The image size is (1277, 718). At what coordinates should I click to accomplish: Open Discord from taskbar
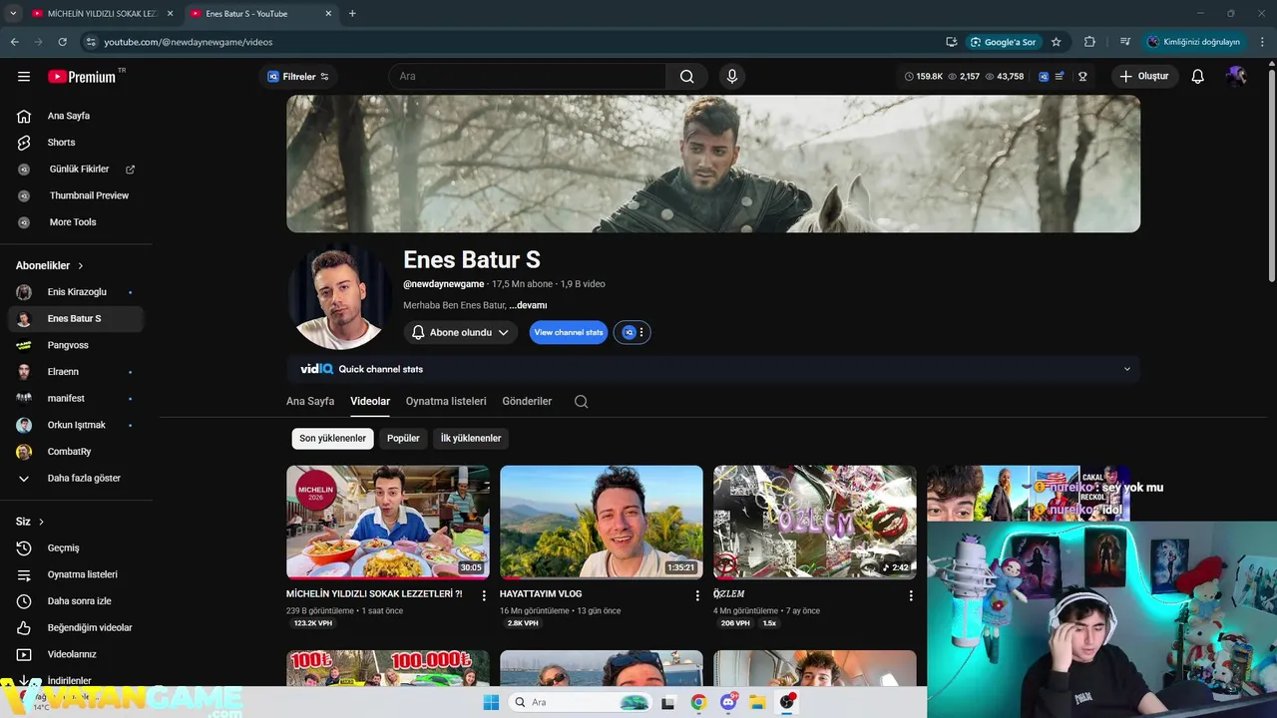(x=728, y=702)
